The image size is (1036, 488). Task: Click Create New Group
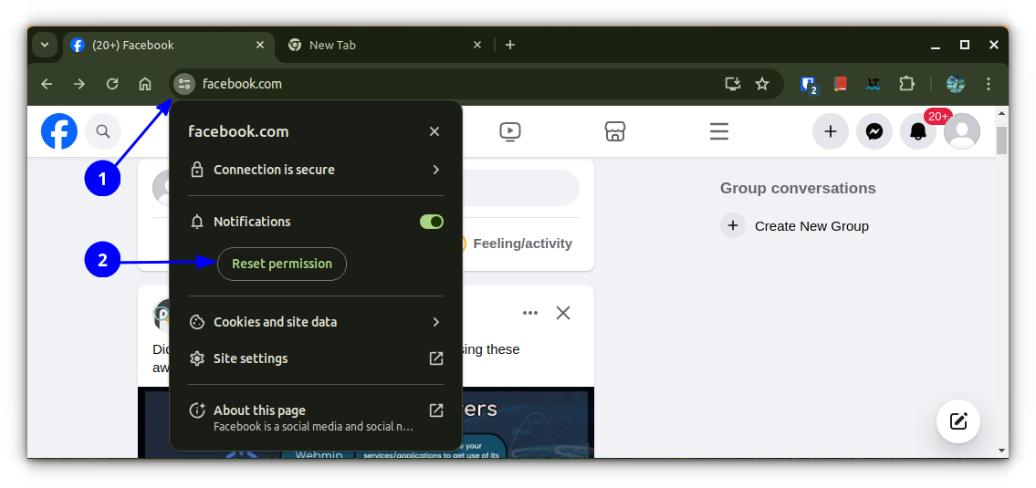click(795, 226)
